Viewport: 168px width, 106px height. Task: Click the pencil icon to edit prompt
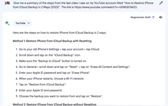161,3
